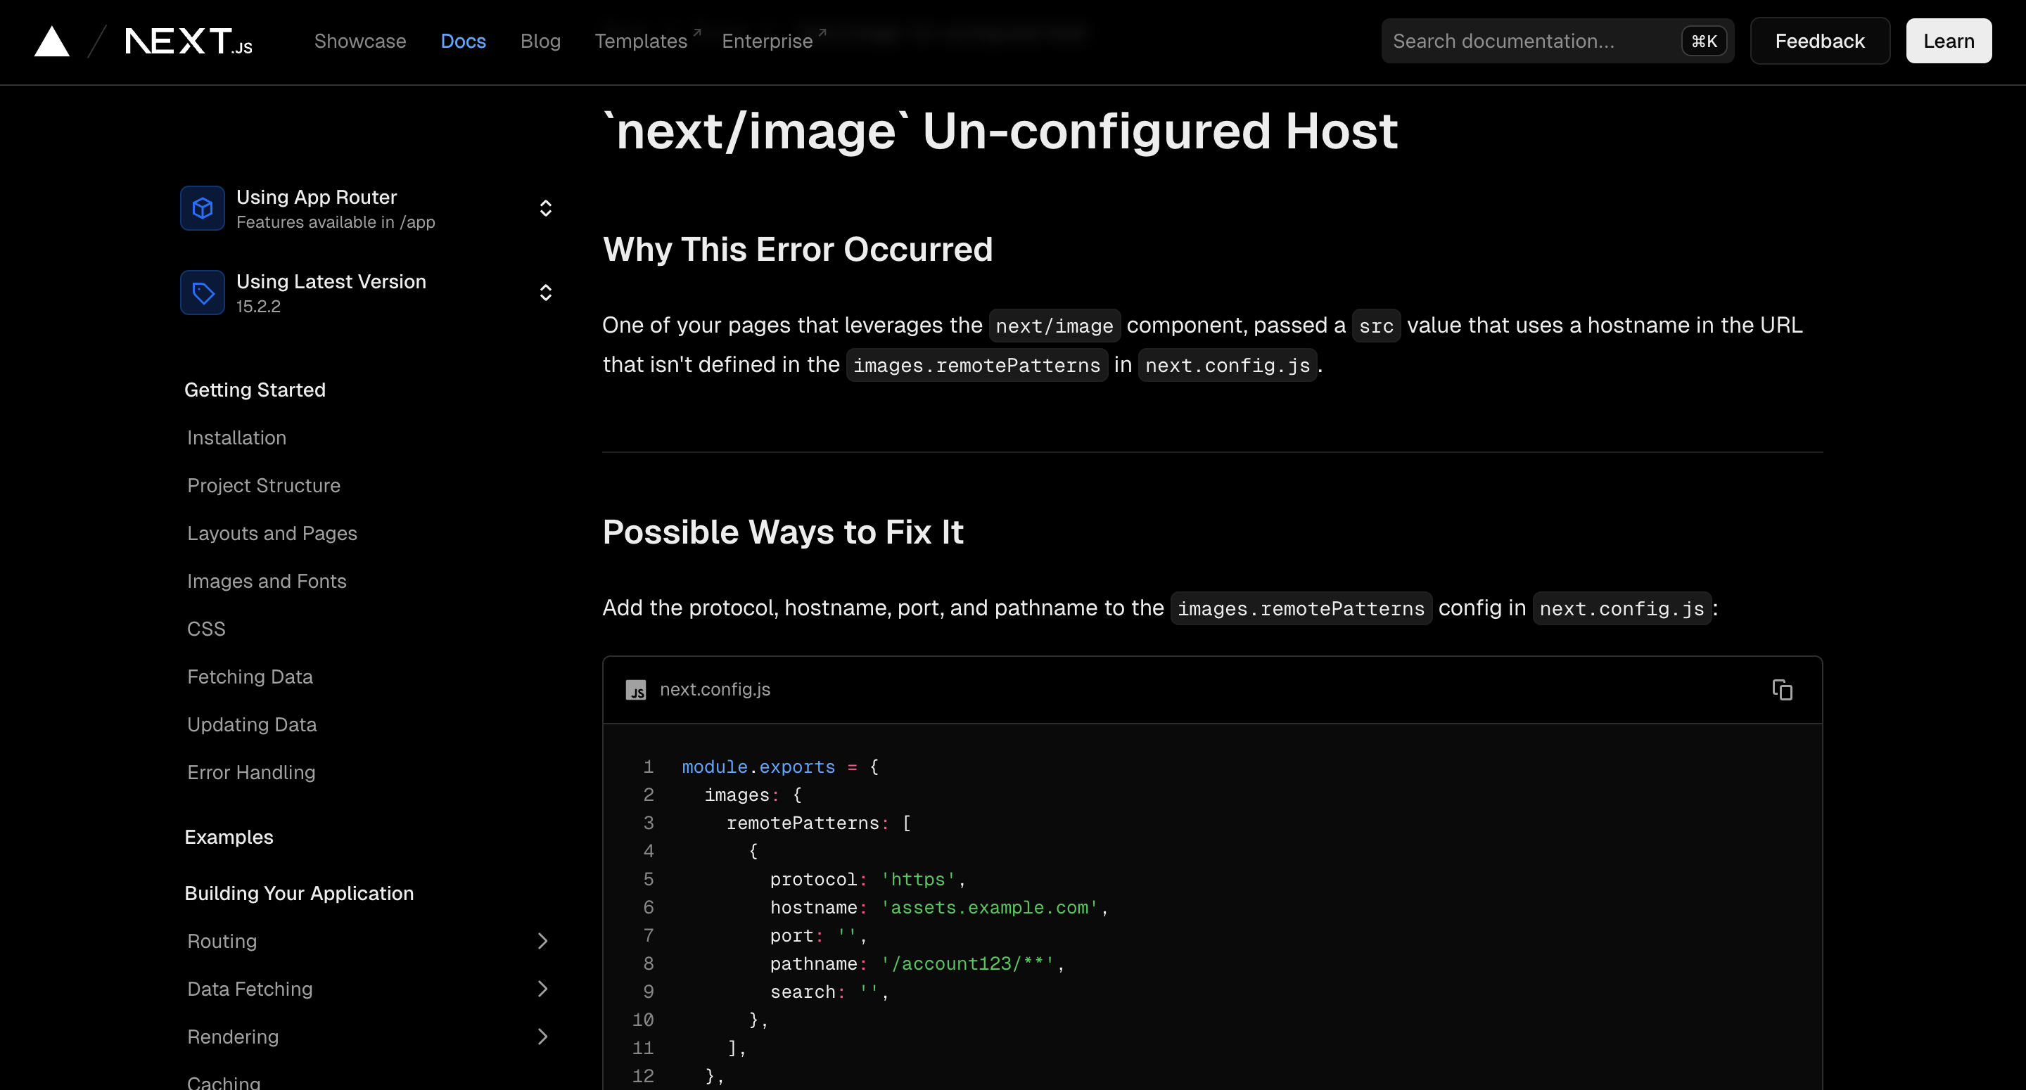Screen dimensions: 2026x1090
Task: Open the Installation sidebar link
Action: pos(237,438)
